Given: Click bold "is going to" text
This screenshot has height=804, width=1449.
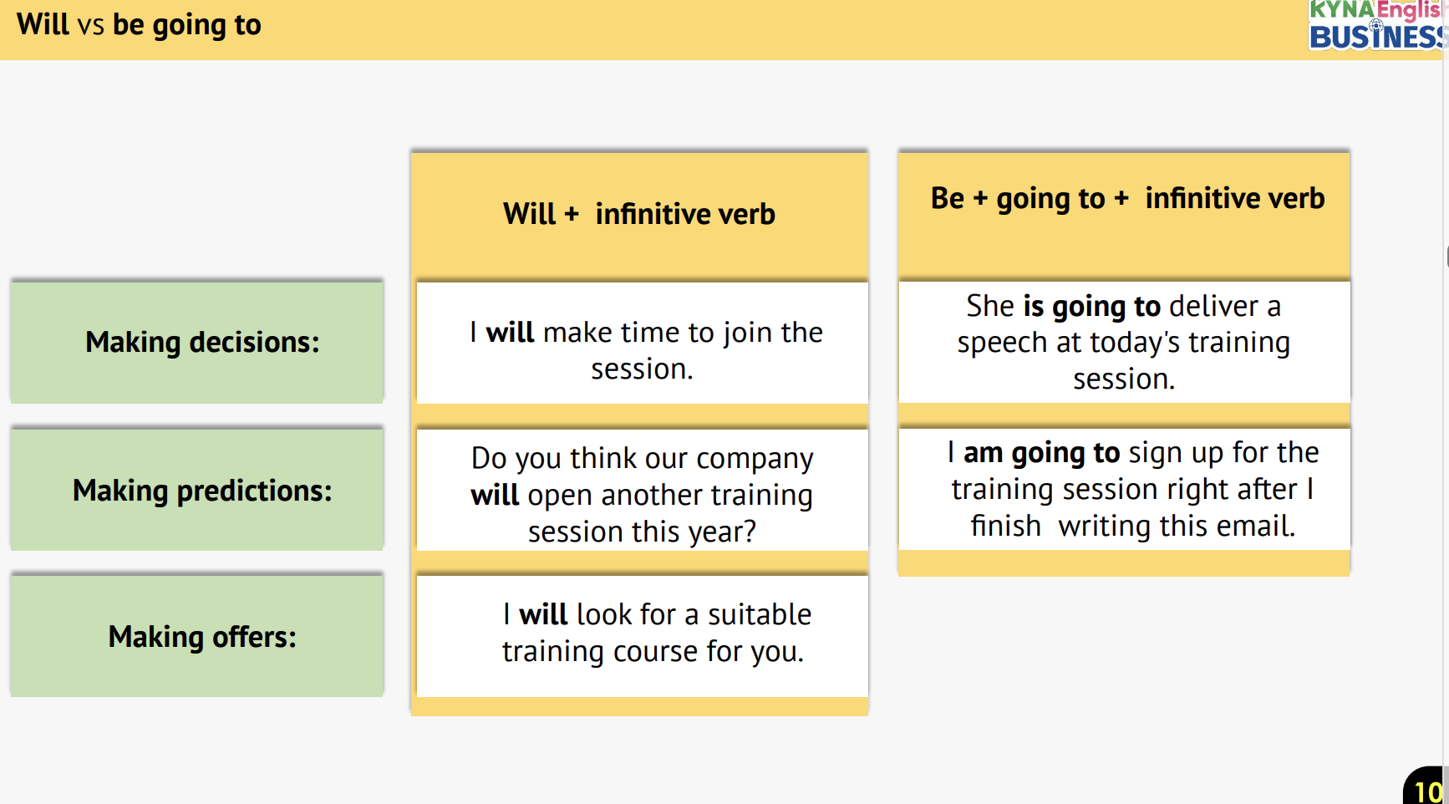Looking at the screenshot, I should click(x=1091, y=307).
